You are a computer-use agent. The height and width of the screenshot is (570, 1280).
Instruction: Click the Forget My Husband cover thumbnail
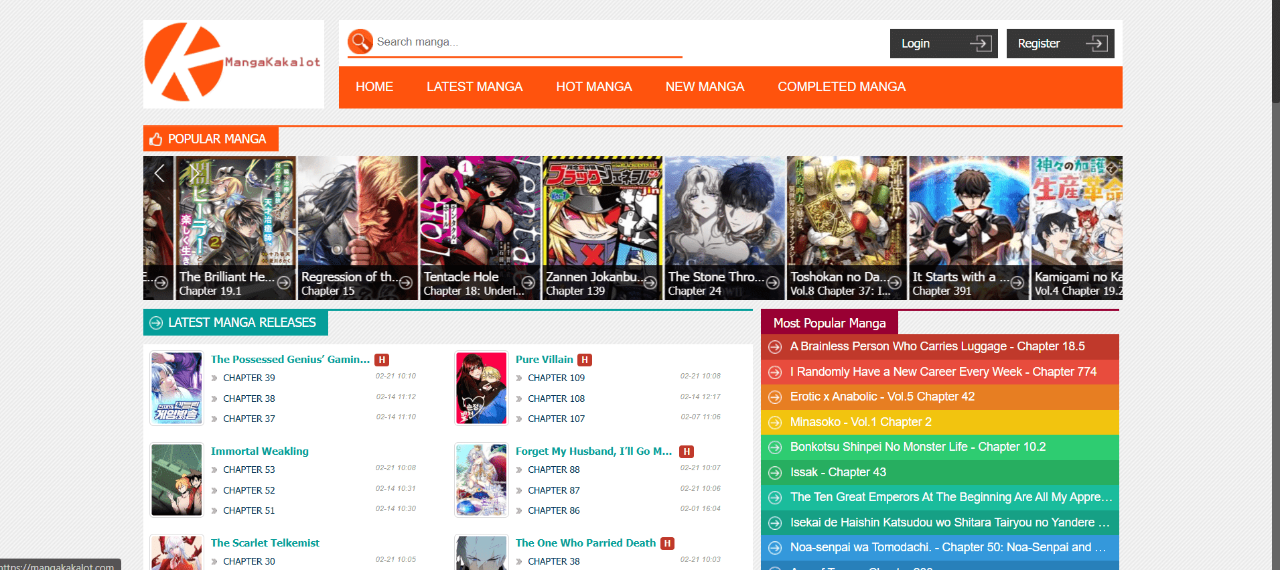click(482, 480)
